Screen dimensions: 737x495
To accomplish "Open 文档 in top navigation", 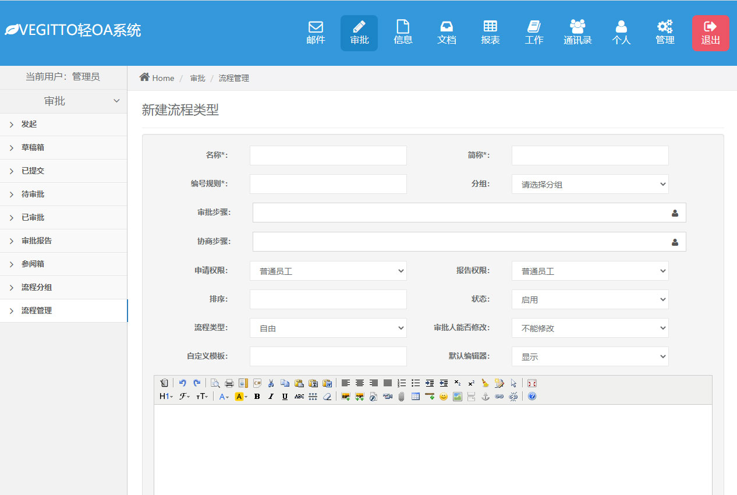I will [447, 33].
